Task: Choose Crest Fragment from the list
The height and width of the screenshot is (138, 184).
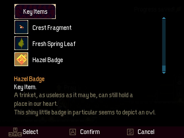Action: tap(52, 28)
